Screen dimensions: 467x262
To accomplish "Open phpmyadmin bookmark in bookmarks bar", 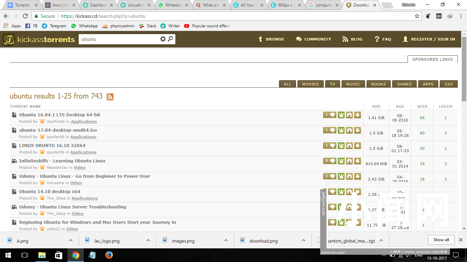I will pyautogui.click(x=118, y=26).
